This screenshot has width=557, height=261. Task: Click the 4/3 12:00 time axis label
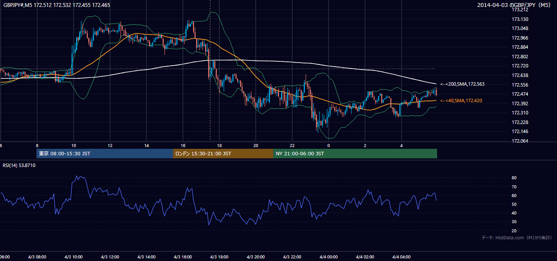tap(110, 257)
